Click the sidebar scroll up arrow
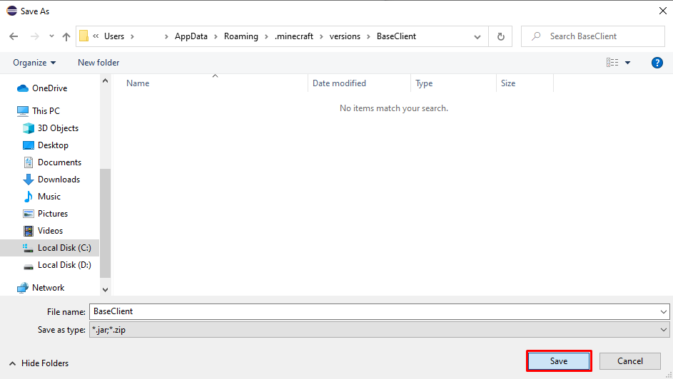The width and height of the screenshot is (673, 379). (105, 81)
